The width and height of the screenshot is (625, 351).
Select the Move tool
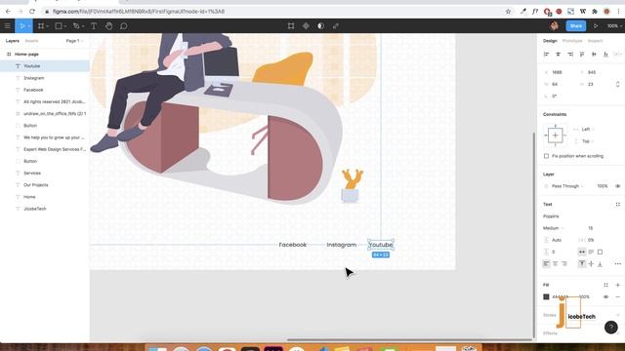(22, 26)
